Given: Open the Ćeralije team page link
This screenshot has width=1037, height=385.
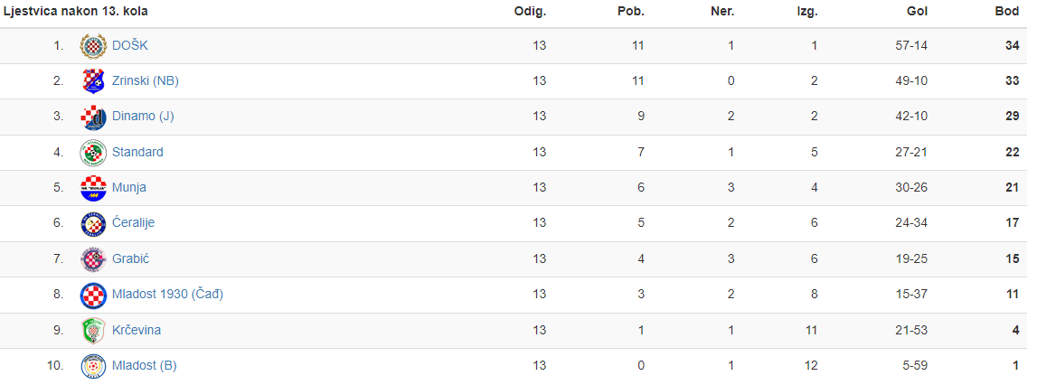Looking at the screenshot, I should (134, 223).
